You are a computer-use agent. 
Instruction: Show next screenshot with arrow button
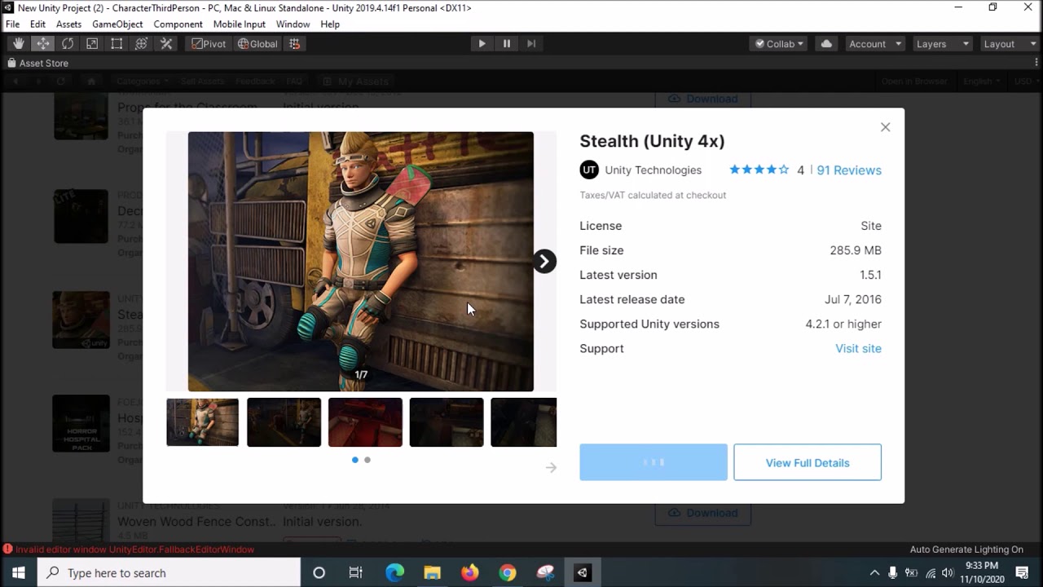pyautogui.click(x=544, y=261)
